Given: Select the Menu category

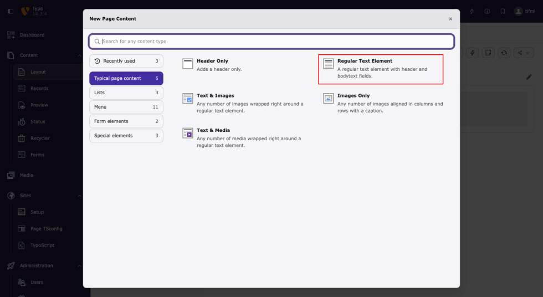Looking at the screenshot, I should tap(126, 107).
